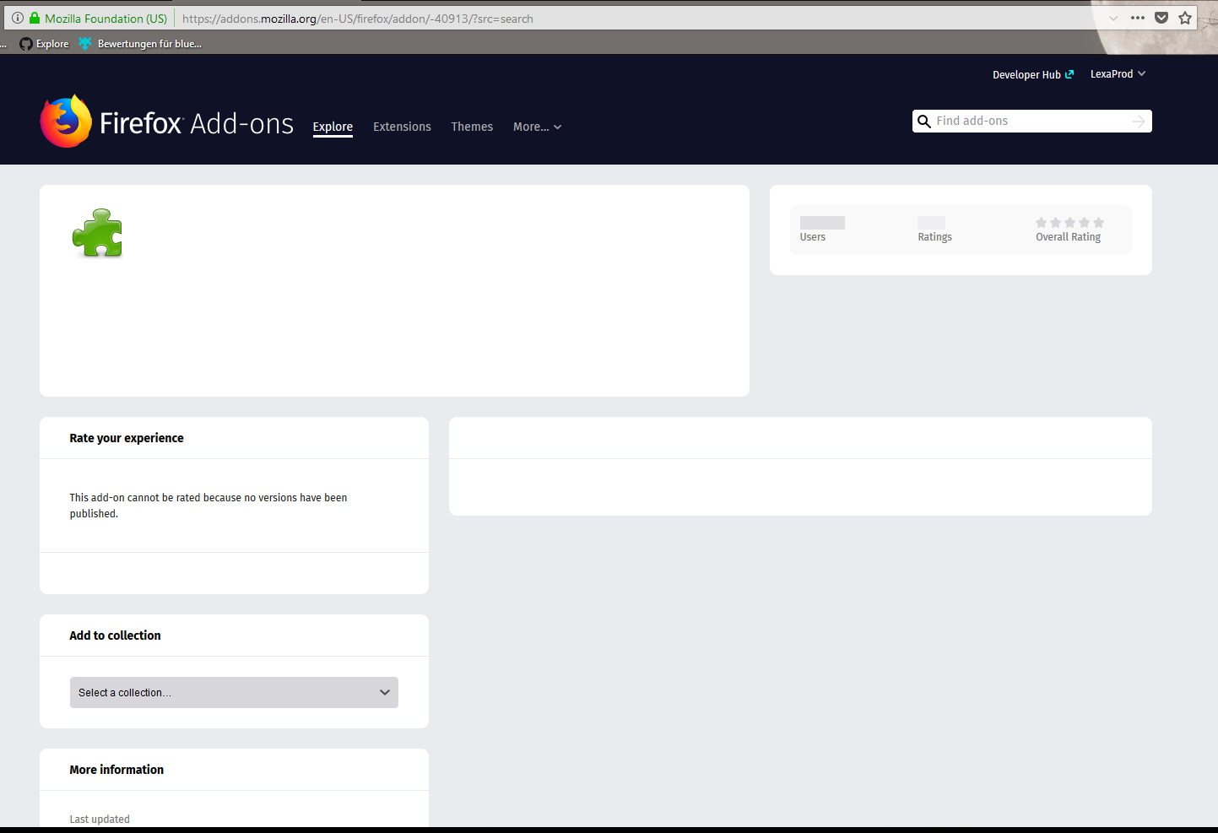Click the 'Firefox Add-ons' title text
1218x833 pixels.
[197, 123]
